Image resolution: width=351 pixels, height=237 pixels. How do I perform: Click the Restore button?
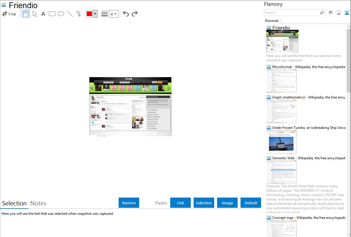(x=129, y=203)
